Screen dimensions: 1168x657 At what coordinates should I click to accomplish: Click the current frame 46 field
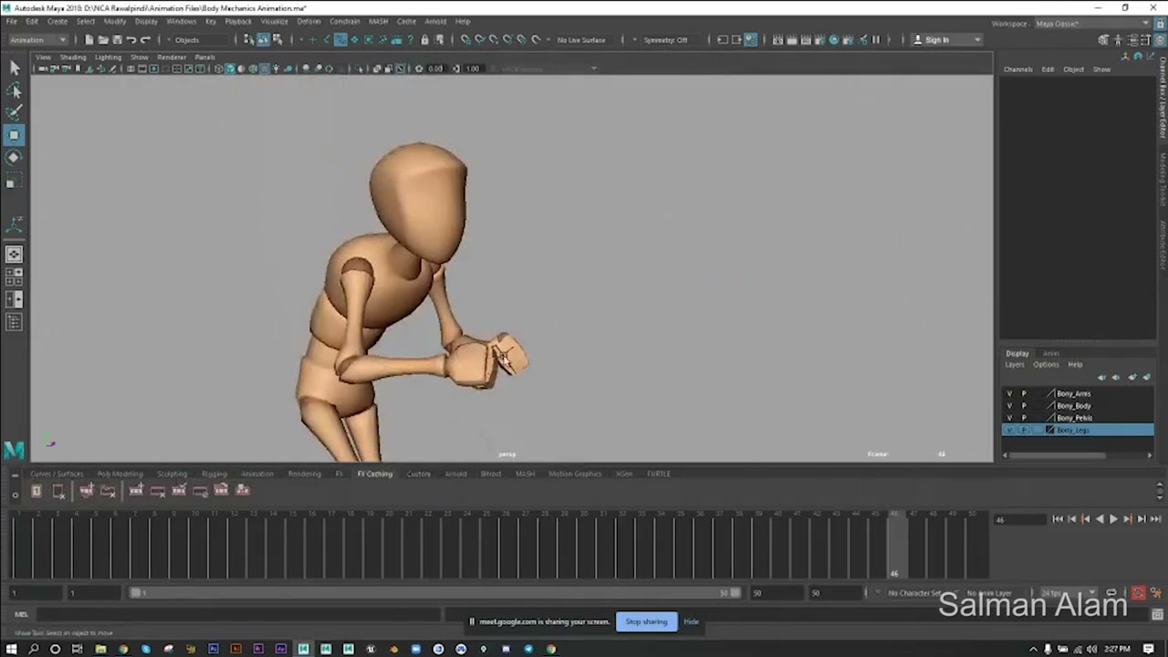1018,519
